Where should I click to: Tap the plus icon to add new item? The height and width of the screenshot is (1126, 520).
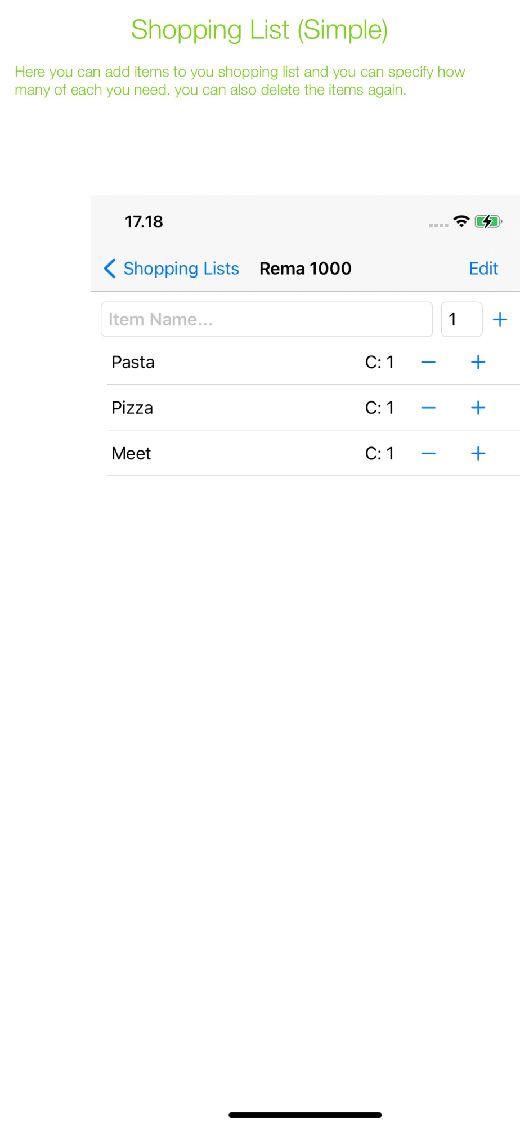[x=500, y=320]
